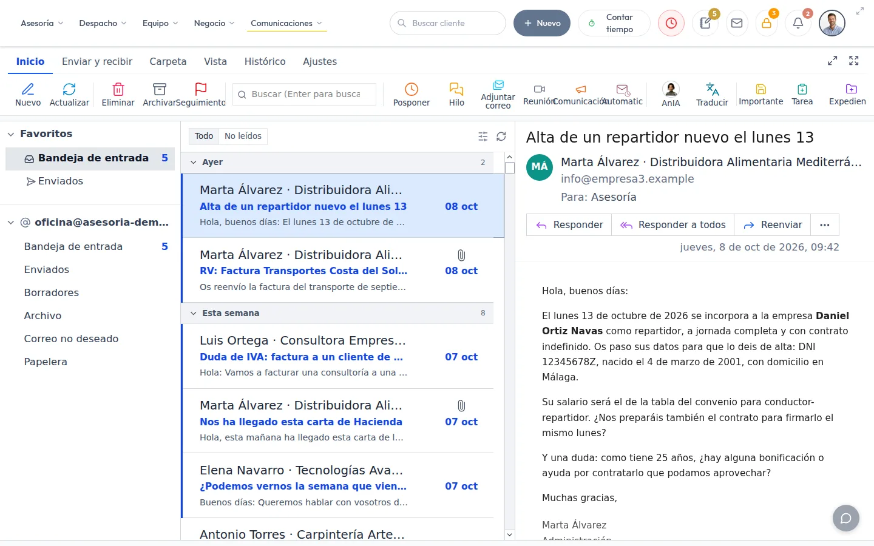Go to the Ajustes tab
Image resolution: width=874 pixels, height=546 pixels.
pos(320,61)
